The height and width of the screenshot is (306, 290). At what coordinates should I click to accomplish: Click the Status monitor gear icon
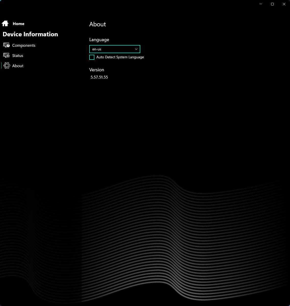pos(6,55)
